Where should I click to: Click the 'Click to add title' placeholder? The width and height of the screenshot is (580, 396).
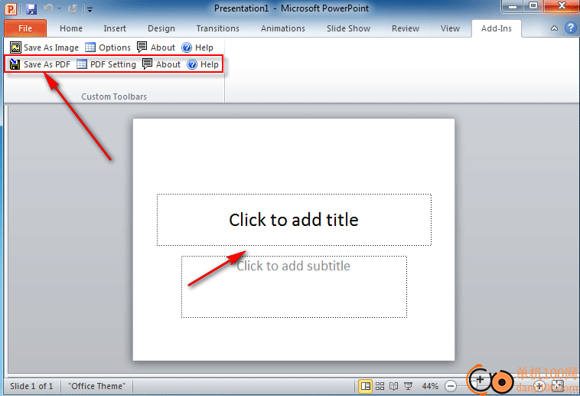(x=294, y=220)
